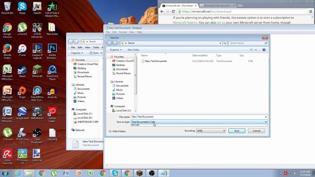Open the View menu in Explorer window
Image resolution: width=315 pixels, height=177 pixels.
(x=88, y=47)
